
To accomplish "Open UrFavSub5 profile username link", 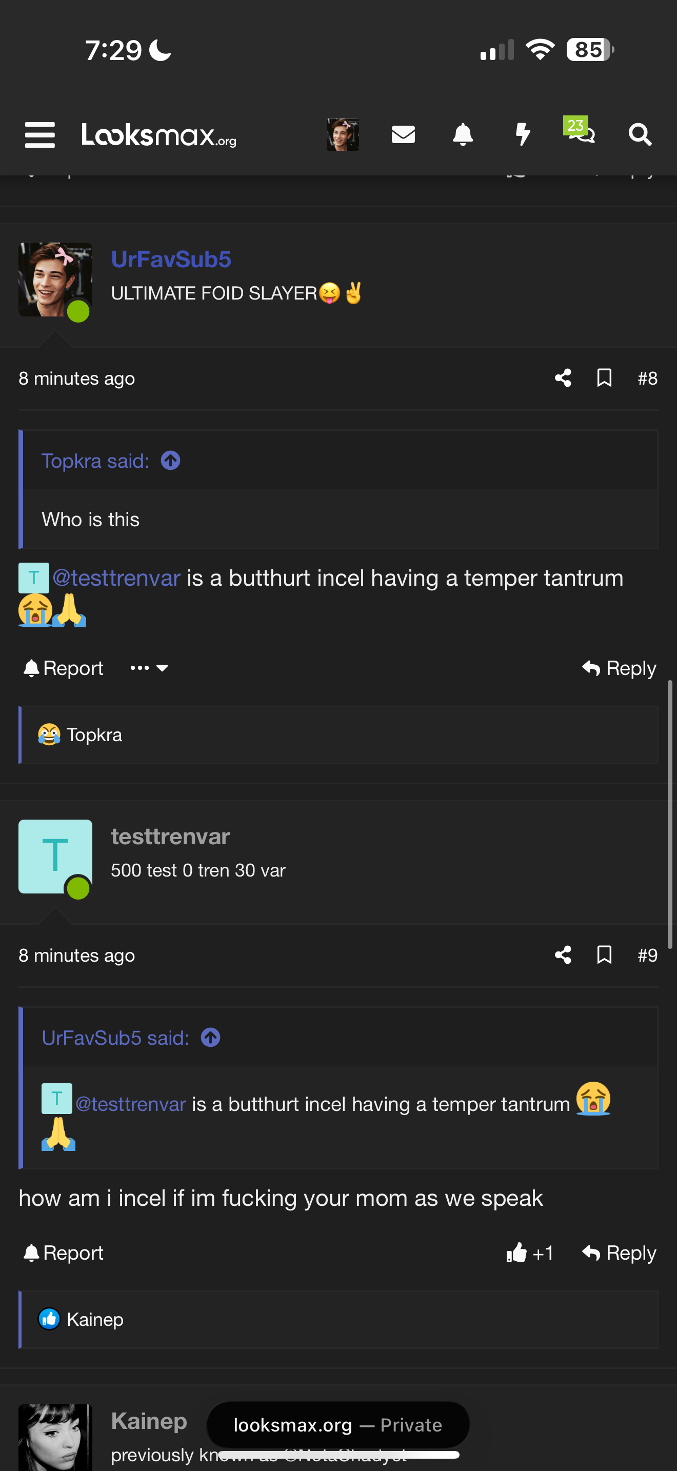I will pyautogui.click(x=171, y=259).
